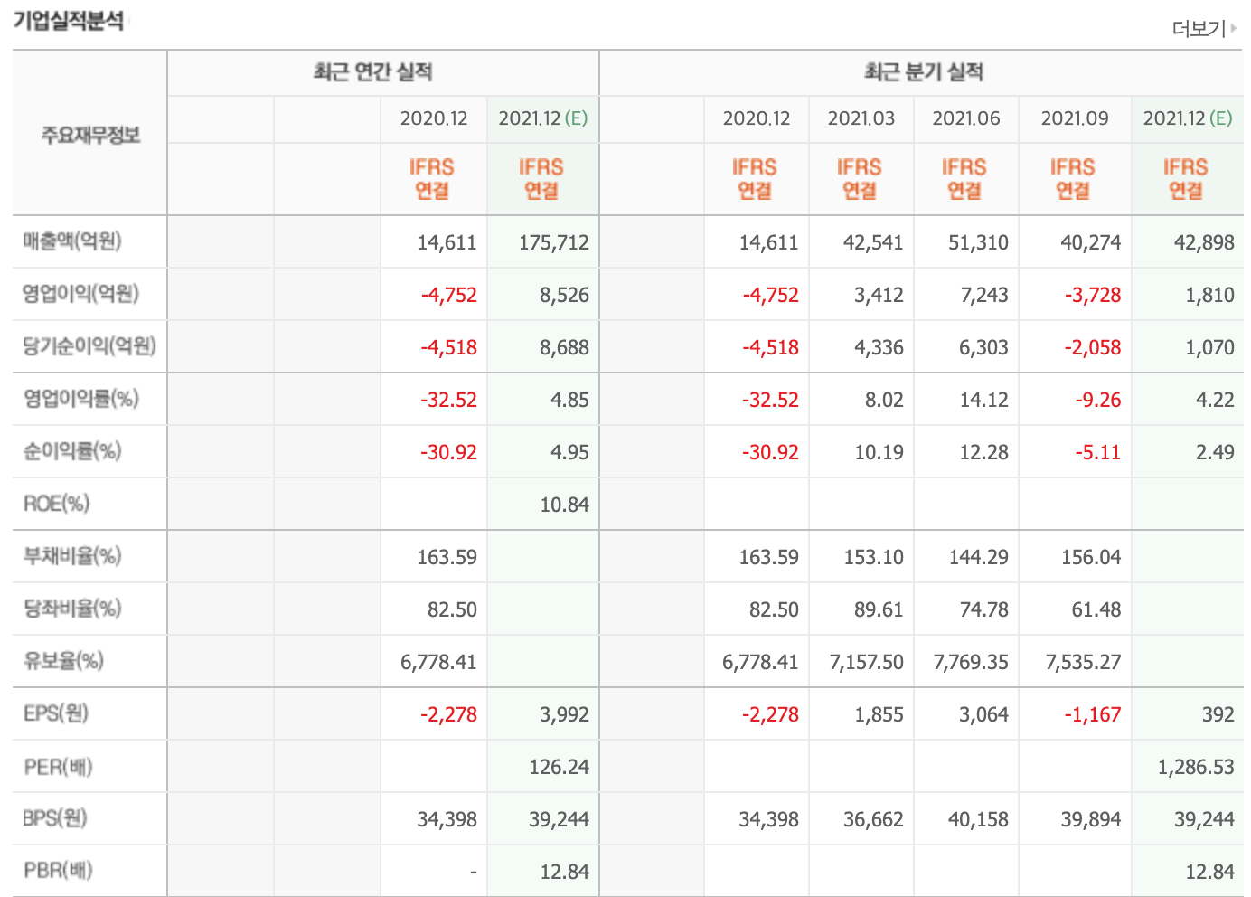Click the 유보율(%) row label
1251x897 pixels.
(x=63, y=661)
